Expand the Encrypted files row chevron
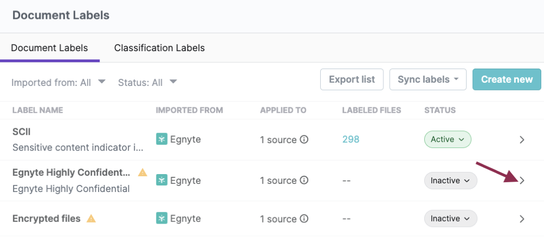Viewport: 544px width, 241px height. coord(522,219)
